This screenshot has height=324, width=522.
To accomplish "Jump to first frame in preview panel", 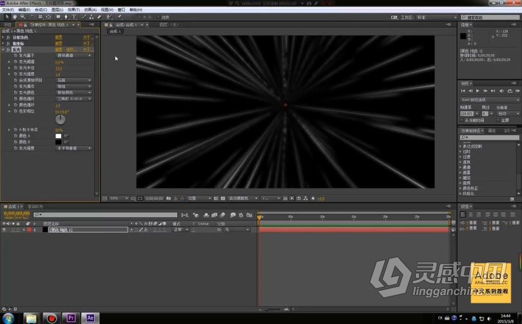I will [463, 91].
